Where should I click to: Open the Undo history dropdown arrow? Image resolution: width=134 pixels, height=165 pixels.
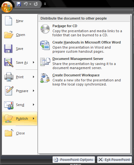tap(30, 4)
